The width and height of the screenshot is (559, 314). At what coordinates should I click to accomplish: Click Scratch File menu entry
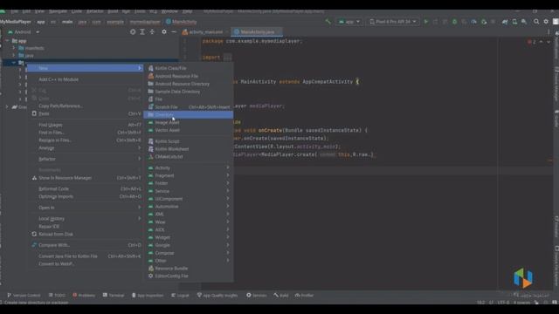[189, 106]
